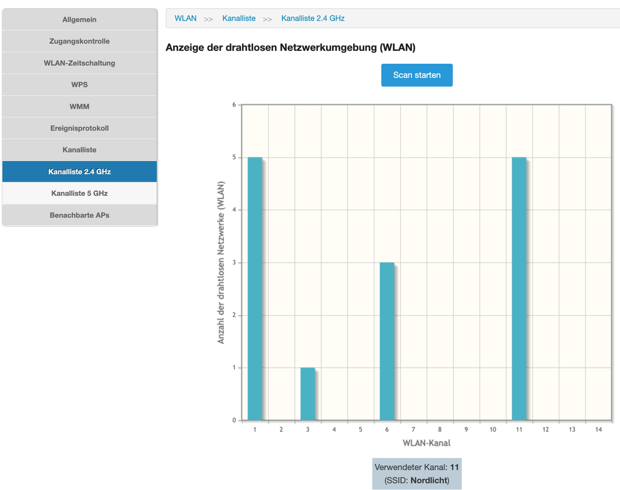Image resolution: width=620 pixels, height=490 pixels.
Task: Click the x-axis label 9
Action: coord(466,430)
